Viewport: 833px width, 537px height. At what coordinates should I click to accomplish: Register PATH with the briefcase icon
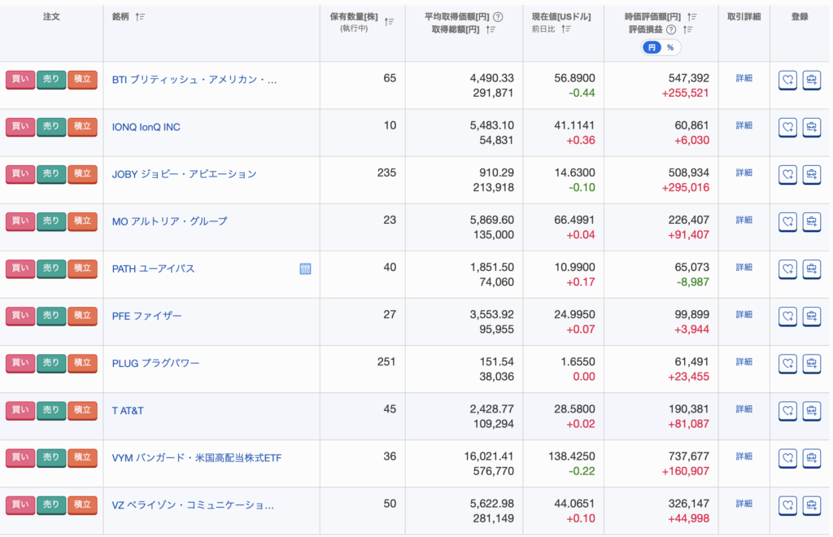coord(811,269)
